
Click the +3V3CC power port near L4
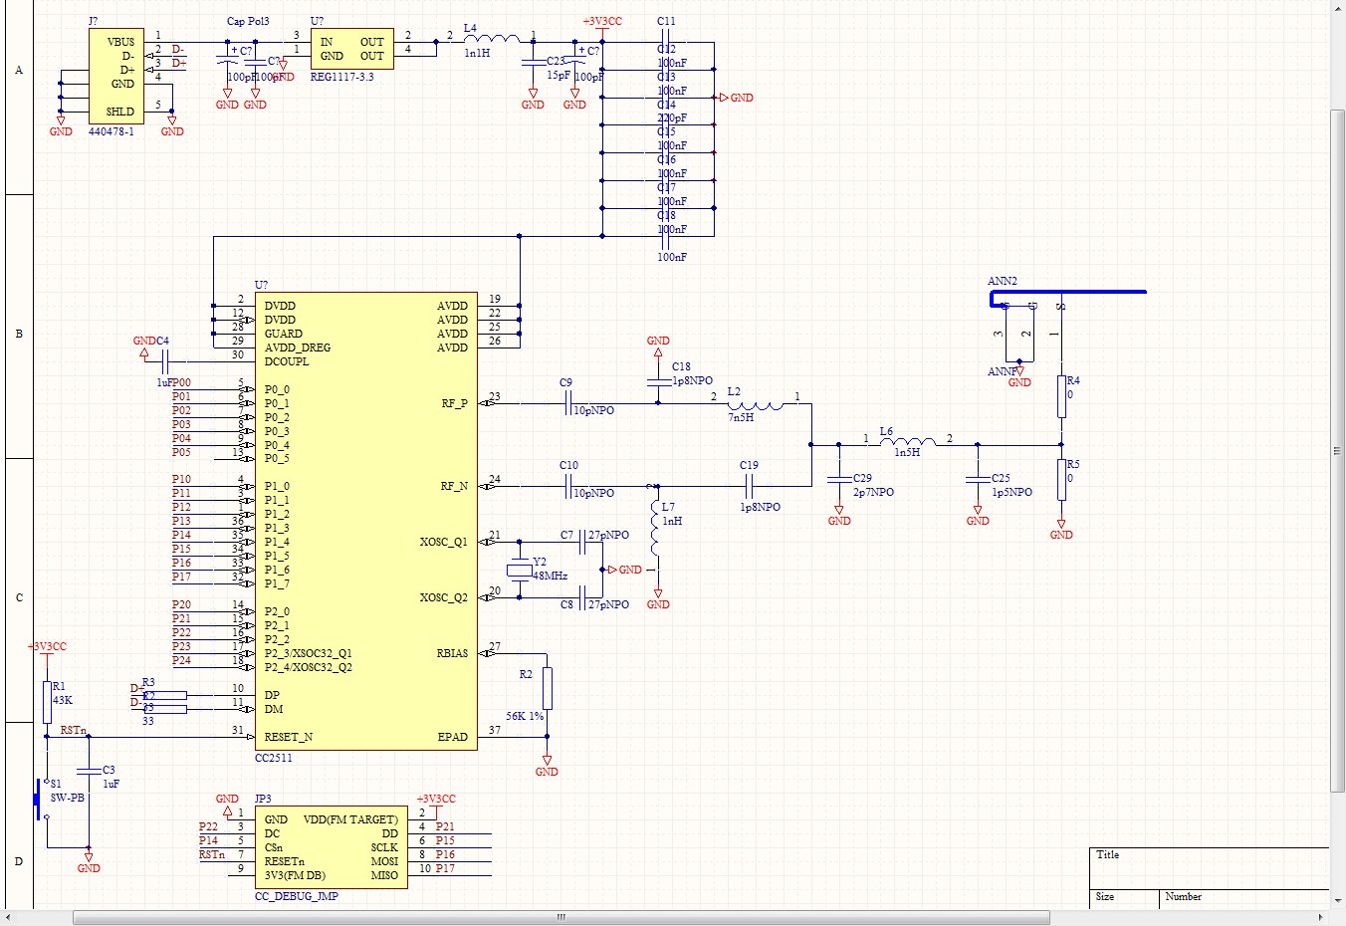(x=602, y=22)
